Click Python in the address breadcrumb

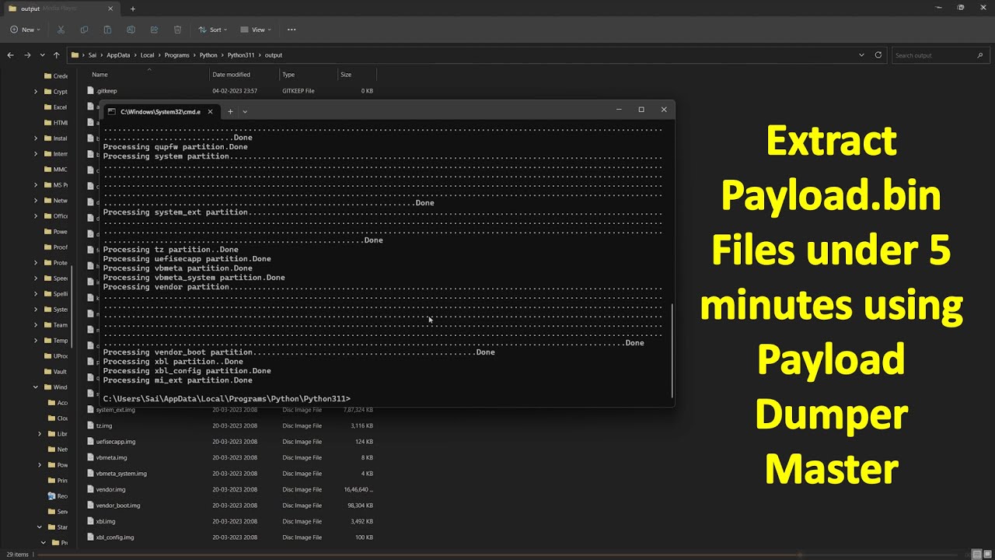[208, 55]
